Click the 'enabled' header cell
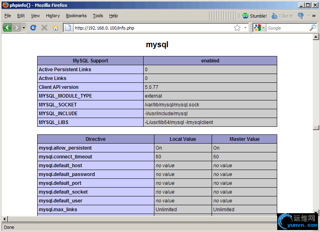This screenshot has width=320, height=232. [x=210, y=61]
